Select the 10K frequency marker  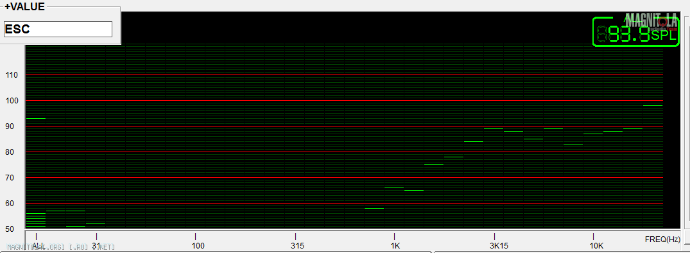click(x=596, y=245)
